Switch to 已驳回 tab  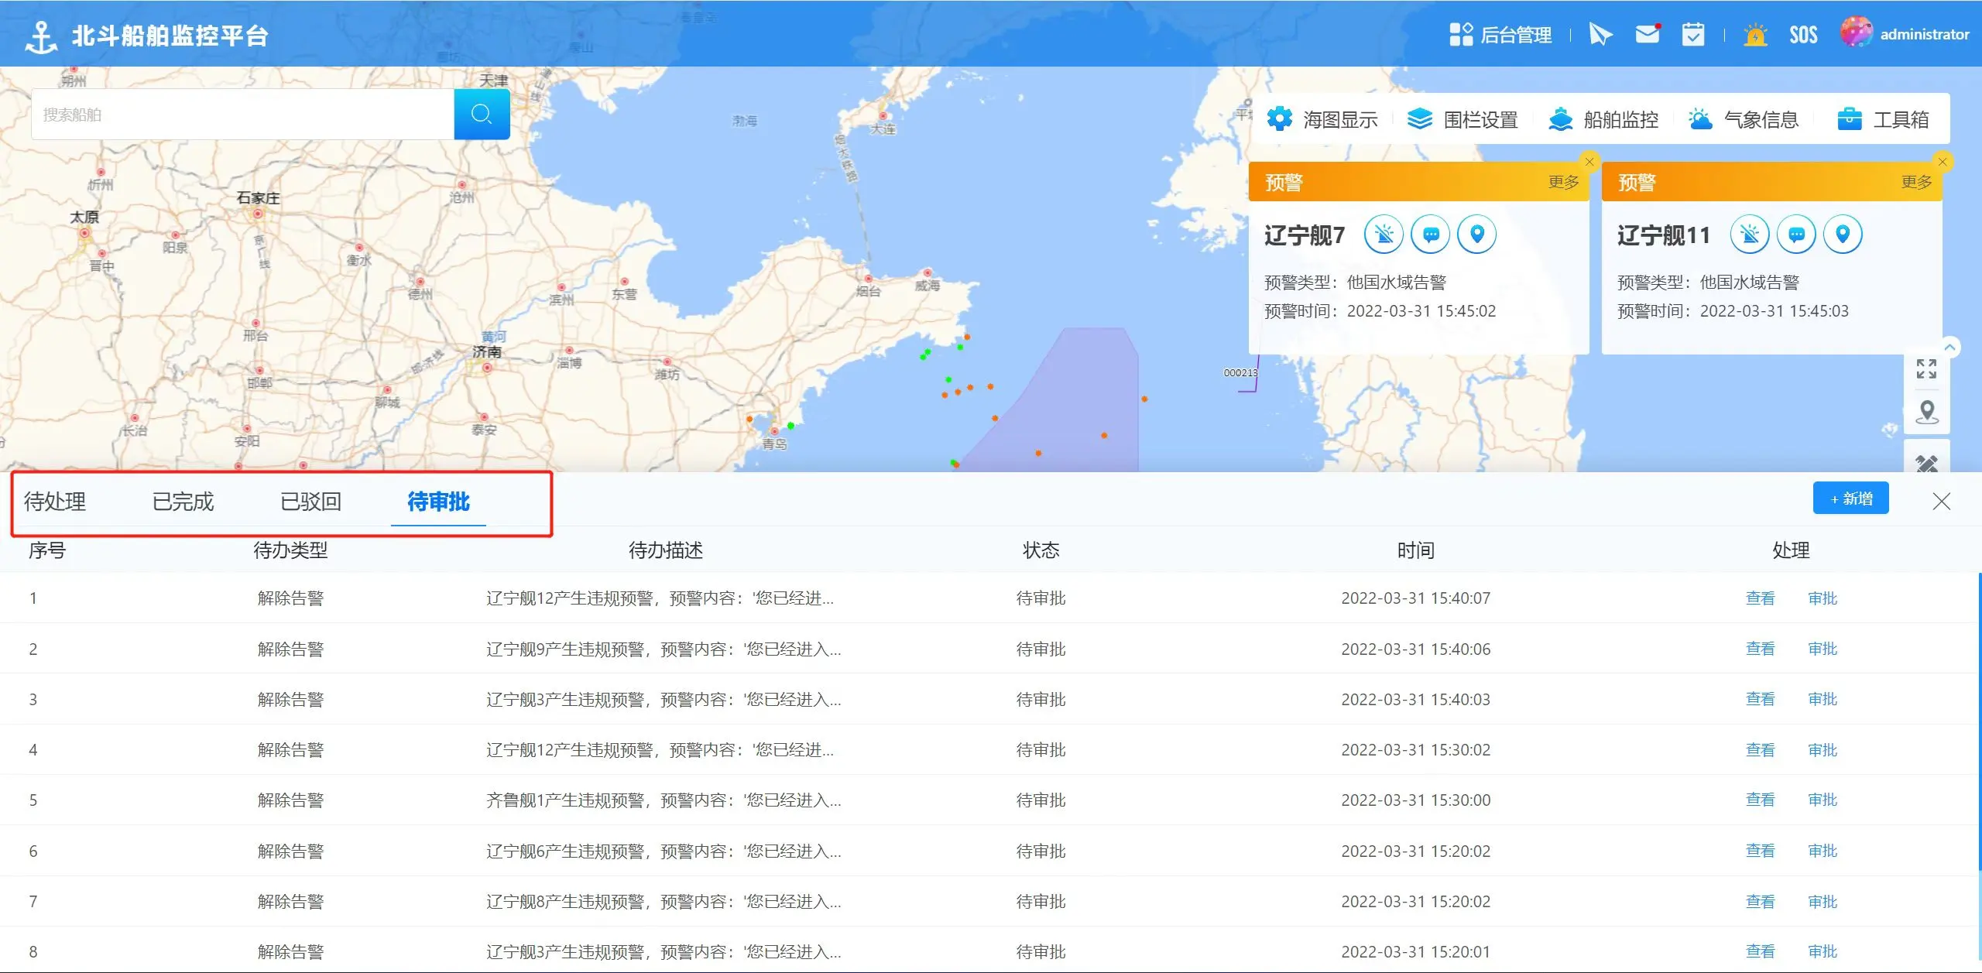click(310, 502)
